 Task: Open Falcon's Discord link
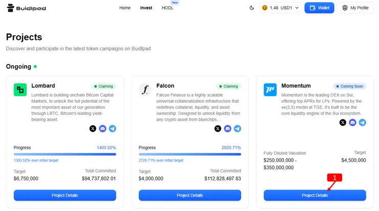tap(227, 129)
